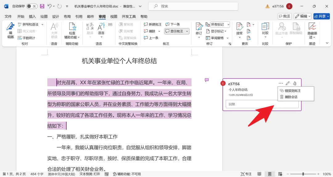Expand the 显示标记 dropdown

click(216, 31)
